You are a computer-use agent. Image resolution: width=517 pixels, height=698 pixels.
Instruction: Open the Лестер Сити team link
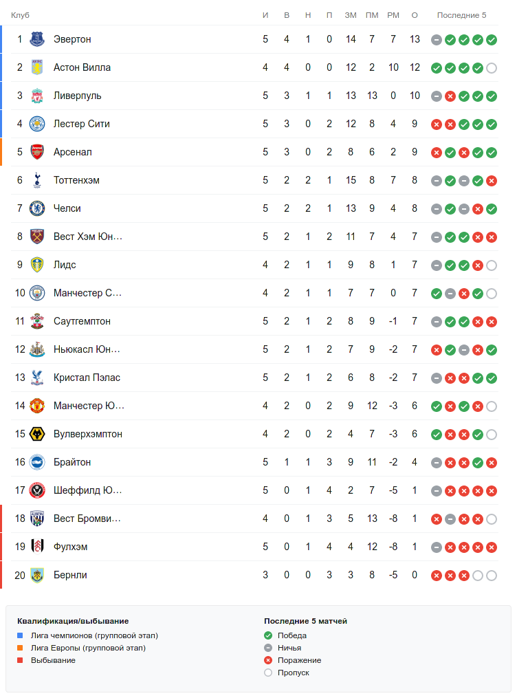coord(82,124)
